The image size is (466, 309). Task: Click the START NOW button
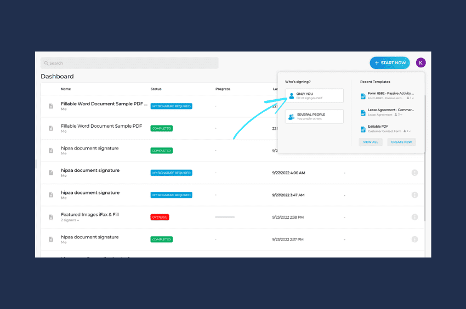390,62
